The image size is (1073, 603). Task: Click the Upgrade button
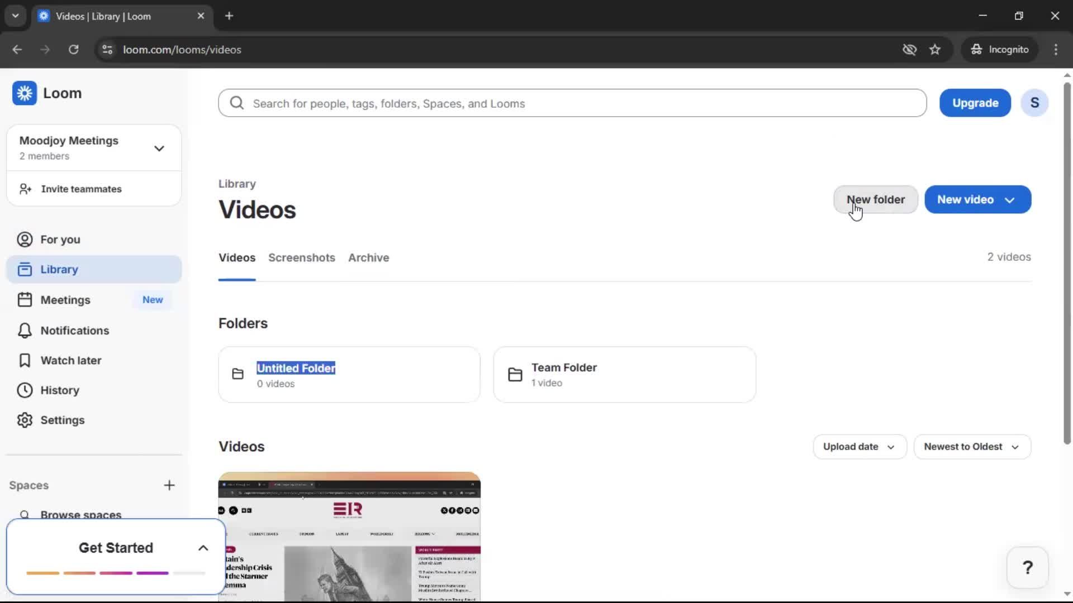click(x=975, y=103)
